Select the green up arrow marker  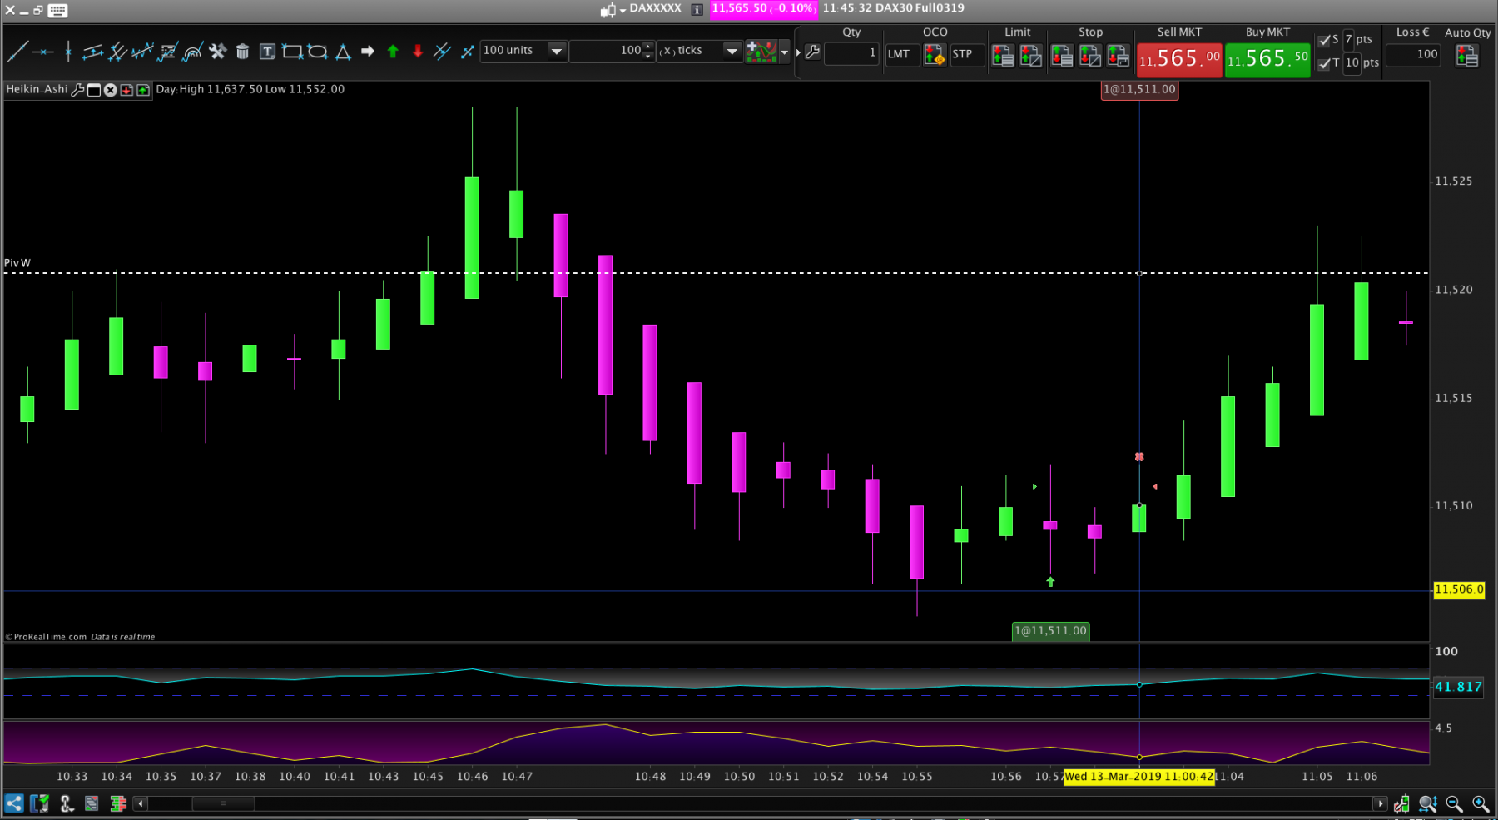393,52
